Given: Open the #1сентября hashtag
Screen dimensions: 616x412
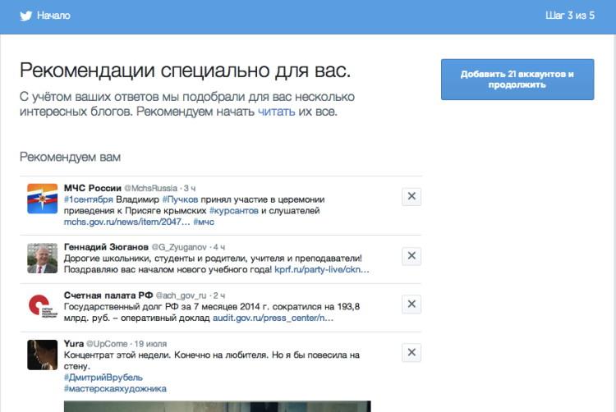Looking at the screenshot, I should [88, 199].
